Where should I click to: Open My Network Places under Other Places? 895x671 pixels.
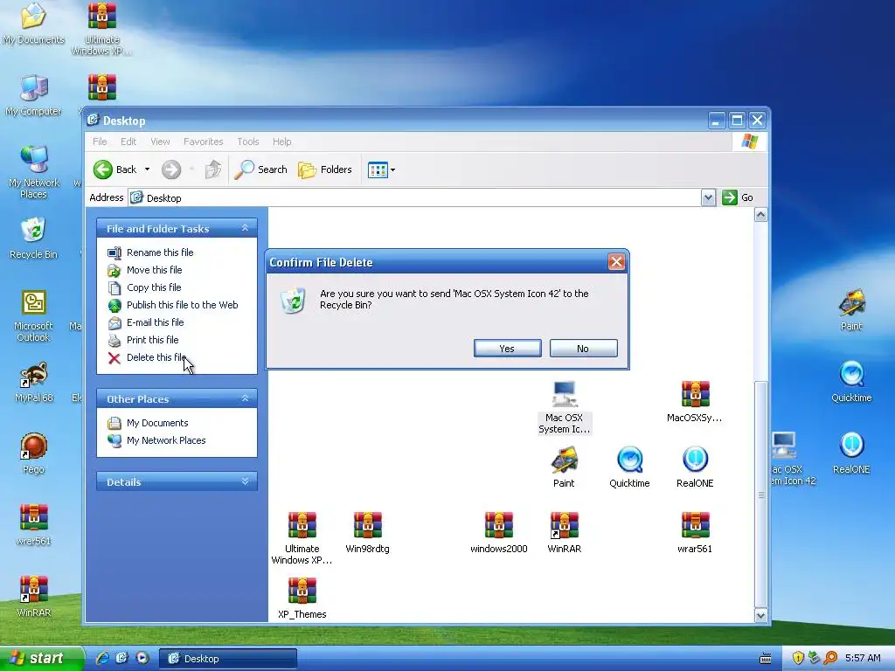(166, 440)
